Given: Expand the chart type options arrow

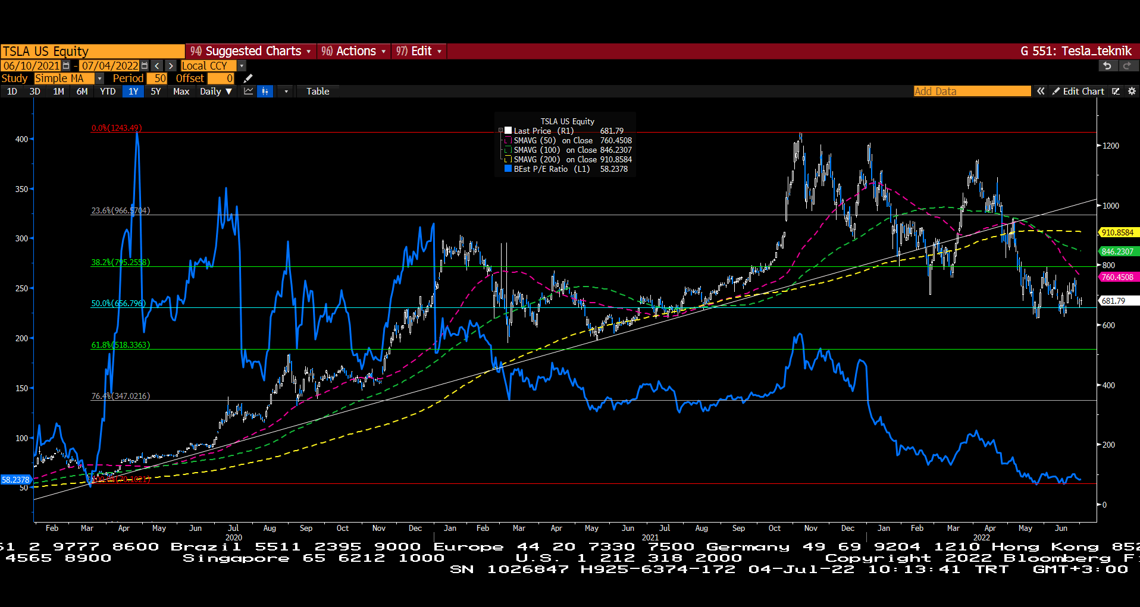Looking at the screenshot, I should click(286, 92).
